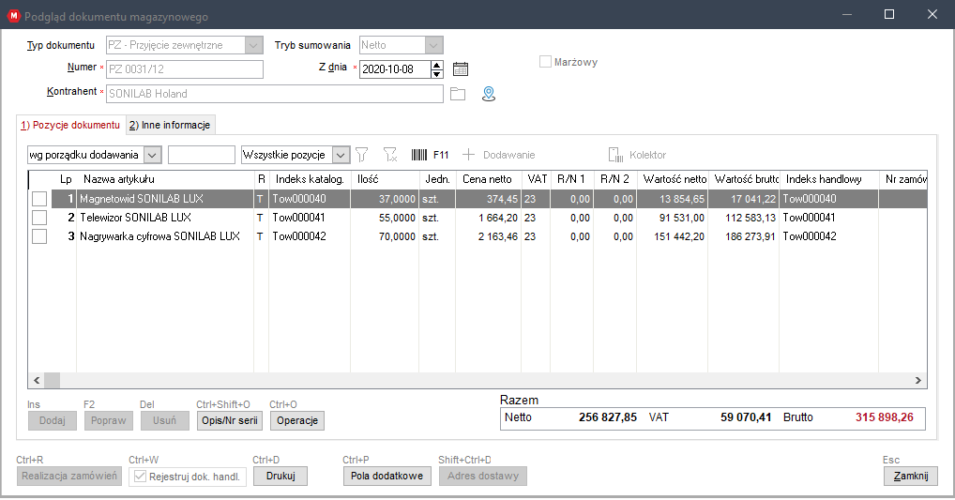Activate barcode scanner F11 icon
Viewport: 955px width, 500px height.
419,155
